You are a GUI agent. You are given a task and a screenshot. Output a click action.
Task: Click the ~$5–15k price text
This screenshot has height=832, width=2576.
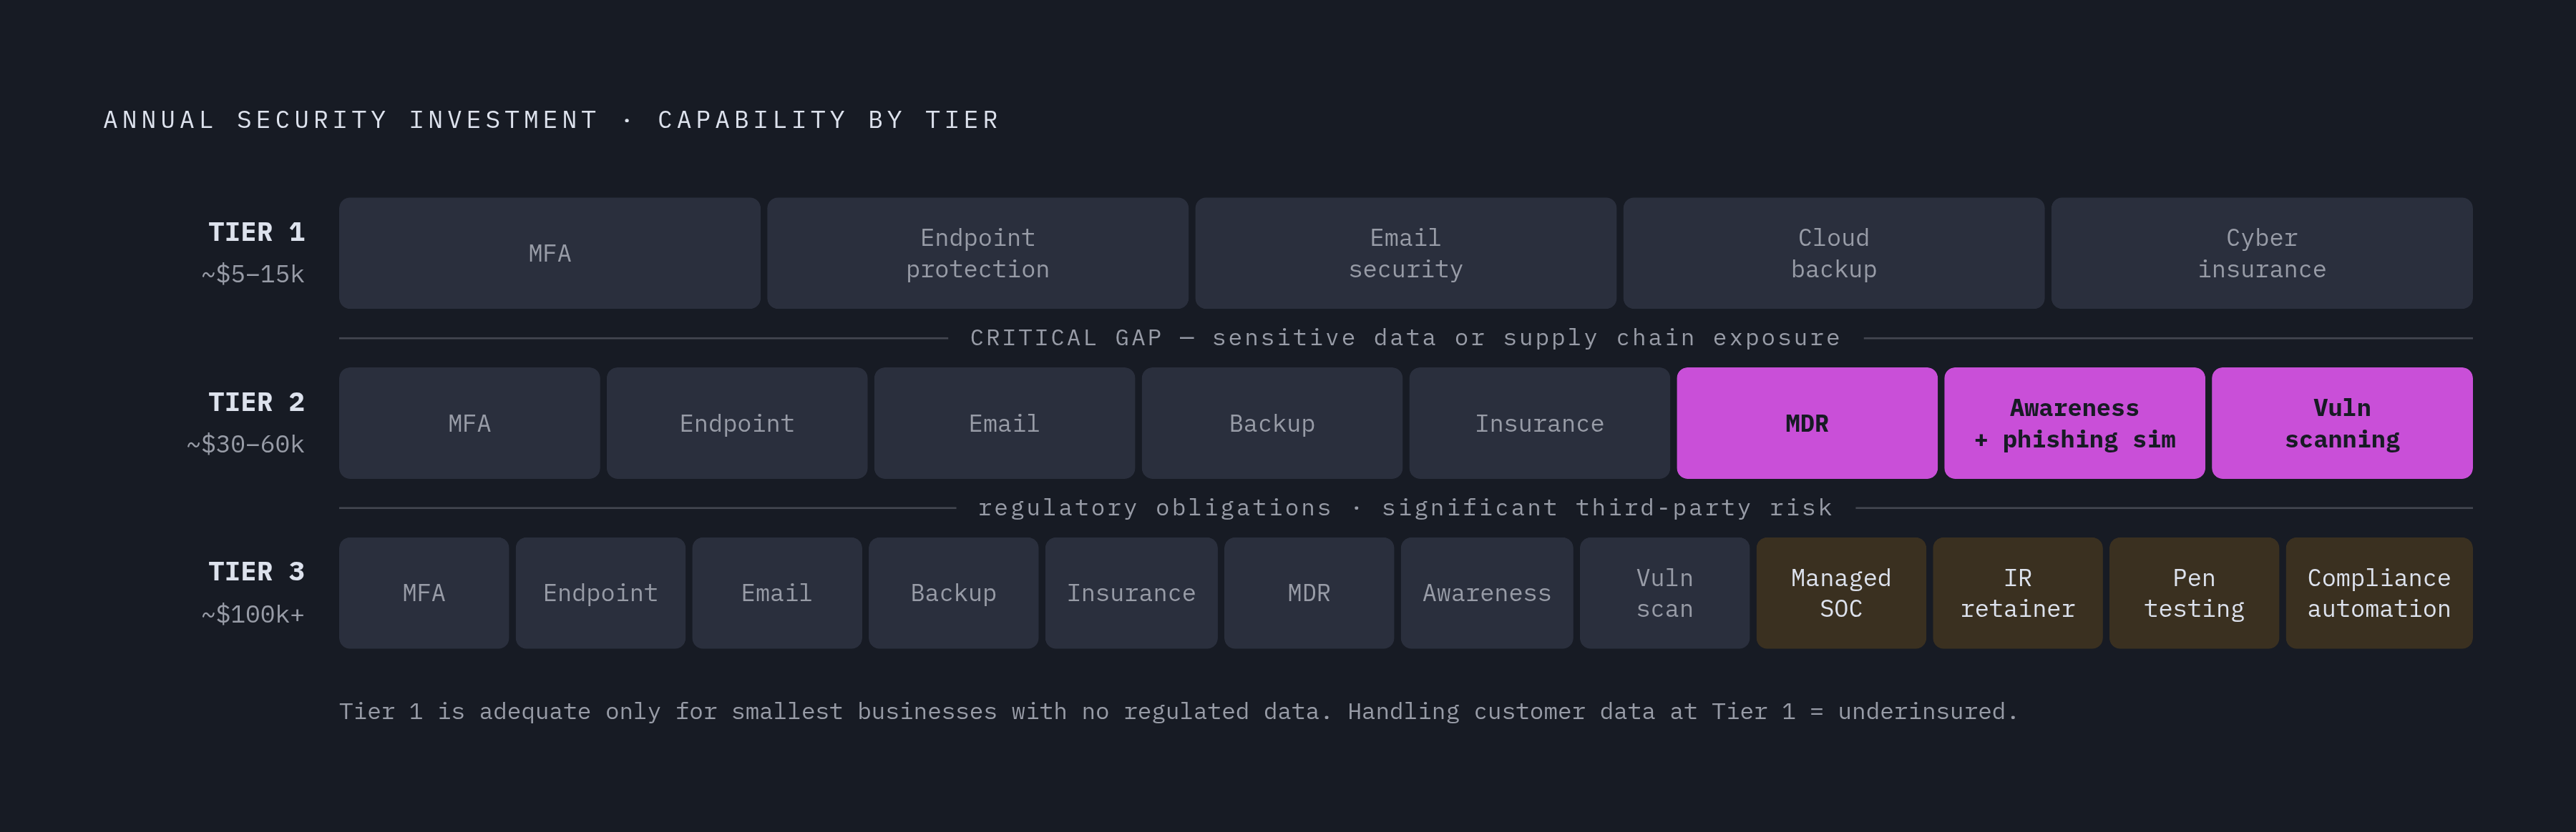(x=253, y=274)
